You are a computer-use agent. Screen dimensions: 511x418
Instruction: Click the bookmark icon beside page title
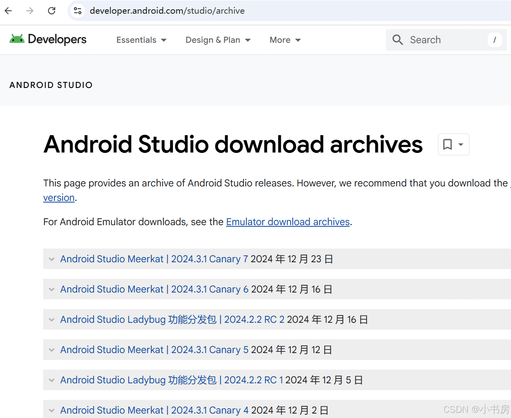click(x=448, y=144)
